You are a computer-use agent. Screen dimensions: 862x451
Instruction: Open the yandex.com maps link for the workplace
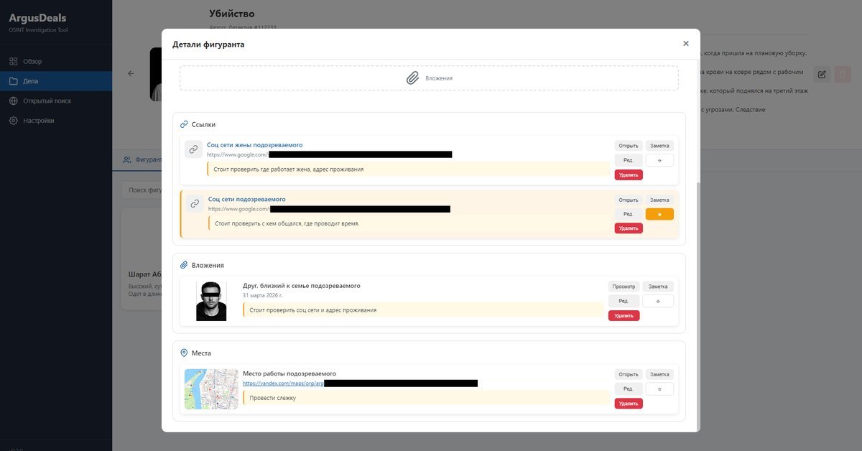[x=283, y=383]
